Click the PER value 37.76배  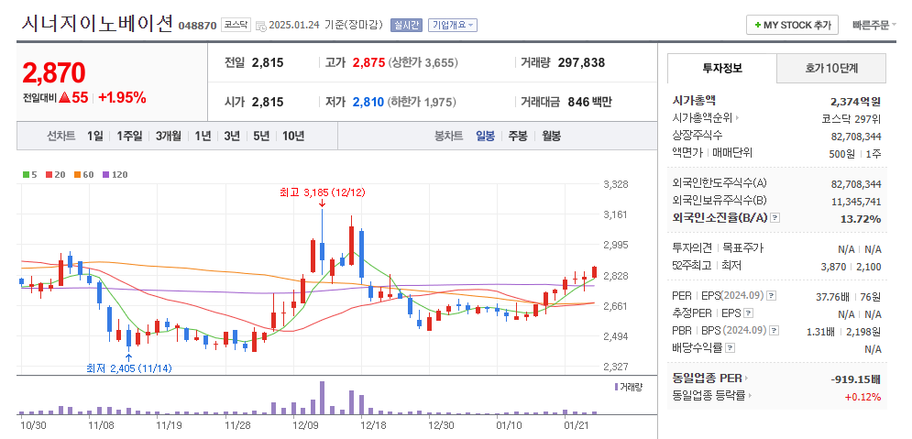(x=832, y=297)
